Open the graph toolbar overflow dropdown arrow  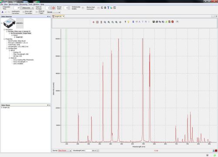tap(177, 22)
